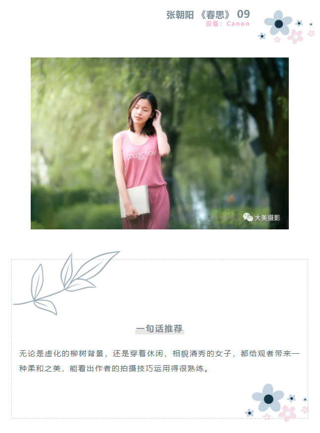Screen dimensions: 320x433
Task: Click the second line ending with 运用得很熟练
Action: [x=114, y=369]
